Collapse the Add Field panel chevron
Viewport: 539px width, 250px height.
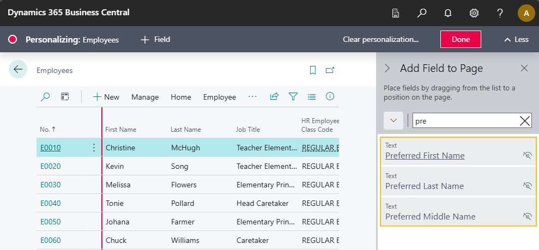[x=387, y=68]
